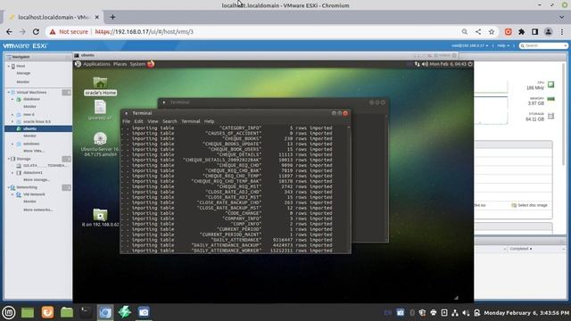The height and width of the screenshot is (321, 571).
Task: Open the screenshot camera taskbar app
Action: click(x=144, y=312)
